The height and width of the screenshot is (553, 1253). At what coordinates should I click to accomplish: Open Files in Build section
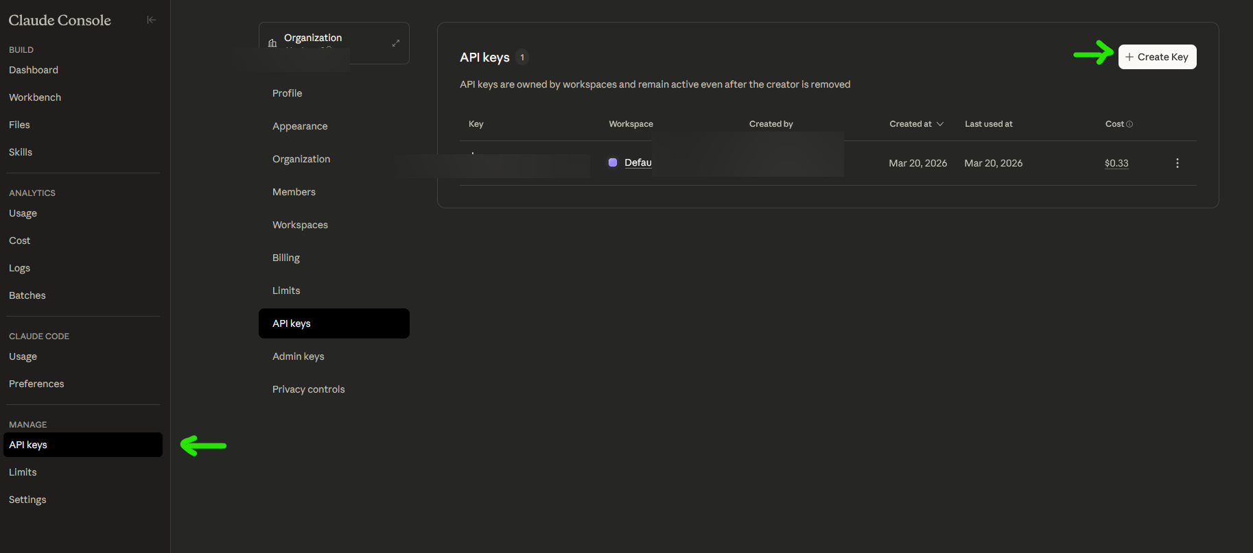tap(19, 125)
